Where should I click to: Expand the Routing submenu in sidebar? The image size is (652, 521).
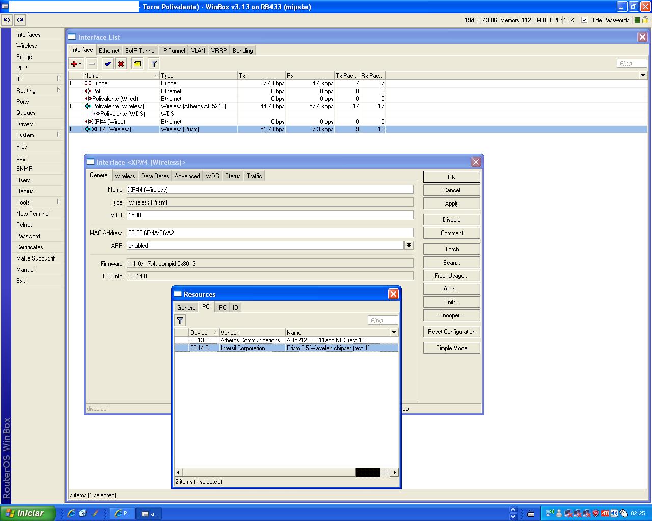pyautogui.click(x=58, y=90)
